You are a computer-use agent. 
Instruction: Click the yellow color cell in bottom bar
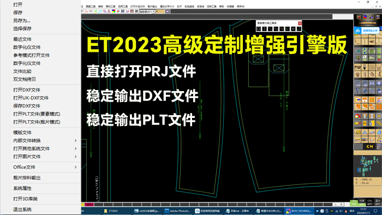tap(82, 204)
